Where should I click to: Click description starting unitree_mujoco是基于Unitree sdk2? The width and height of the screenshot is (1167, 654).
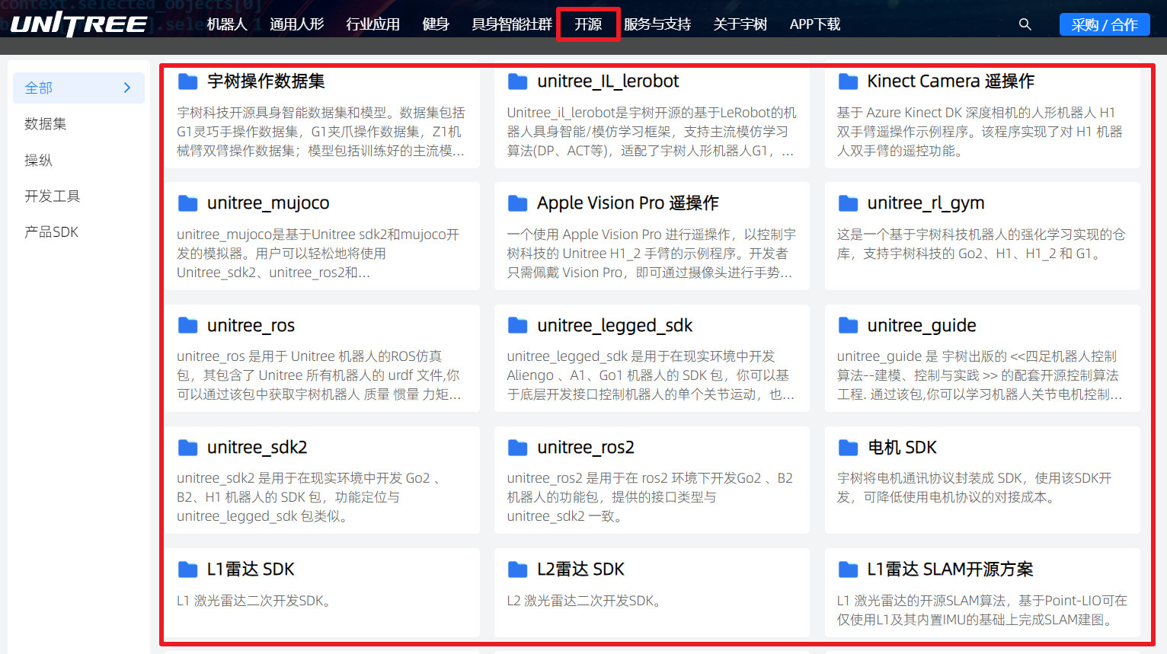click(318, 254)
